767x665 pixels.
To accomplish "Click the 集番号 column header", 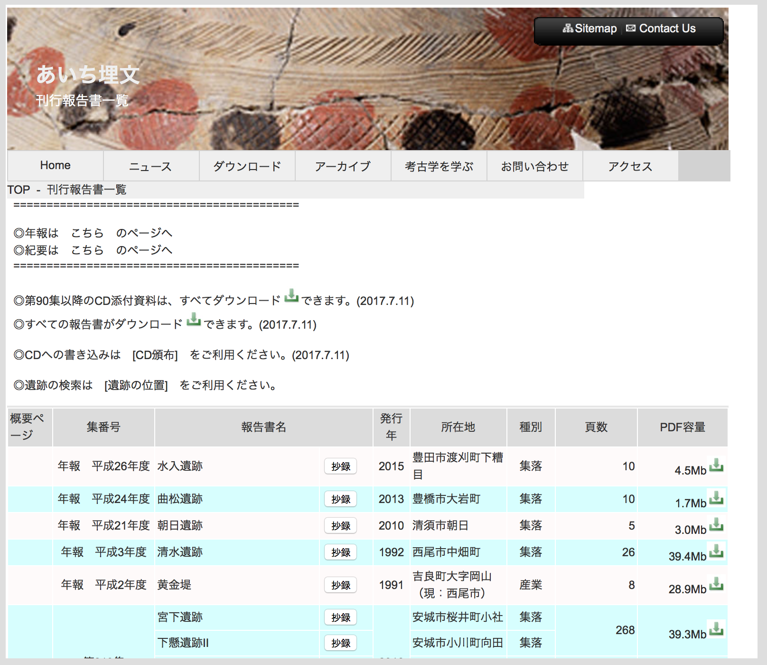I will click(103, 427).
